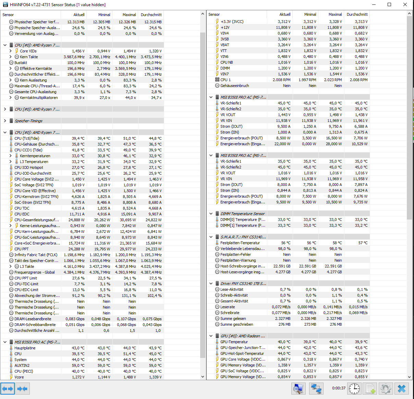Screen dimensions: 414x399
Task: Click lightning icon next to +12V
Action: point(217,27)
